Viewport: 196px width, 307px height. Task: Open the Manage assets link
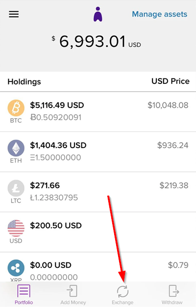(x=160, y=14)
